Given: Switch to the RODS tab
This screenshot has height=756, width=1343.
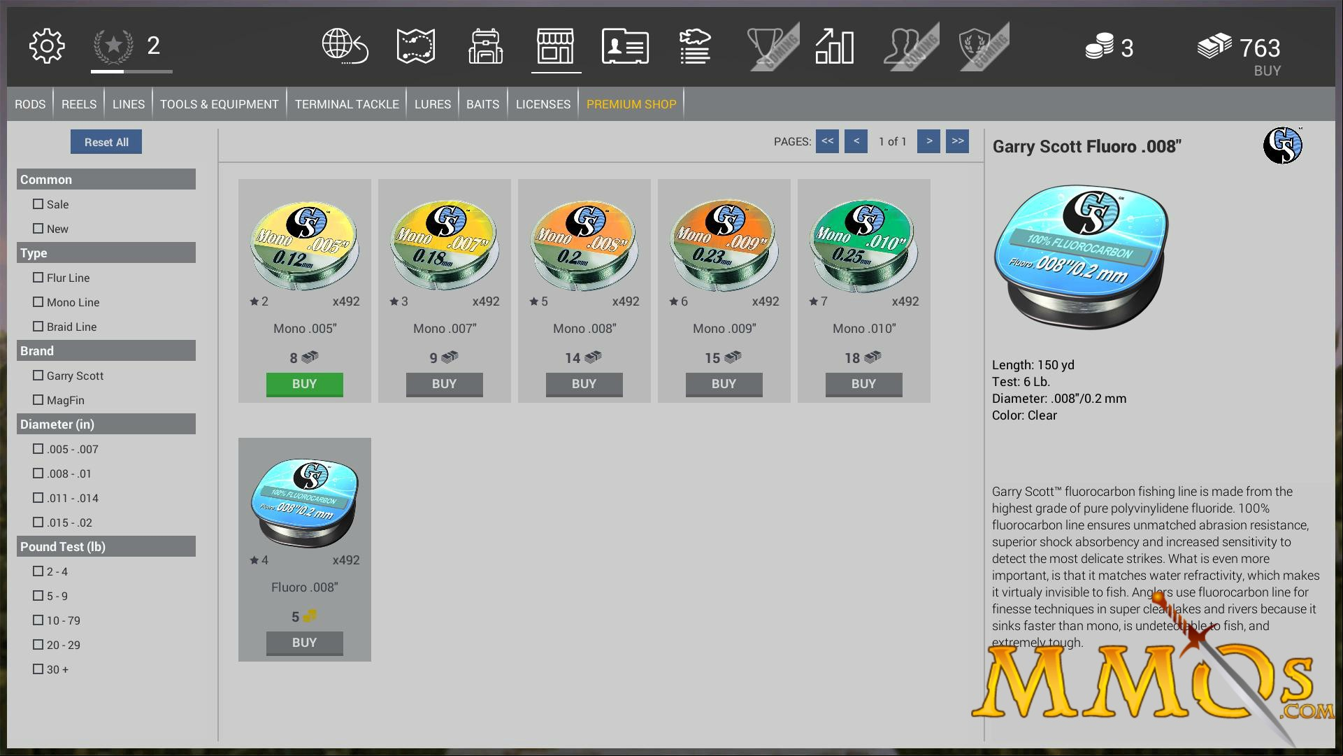Looking at the screenshot, I should (x=30, y=104).
